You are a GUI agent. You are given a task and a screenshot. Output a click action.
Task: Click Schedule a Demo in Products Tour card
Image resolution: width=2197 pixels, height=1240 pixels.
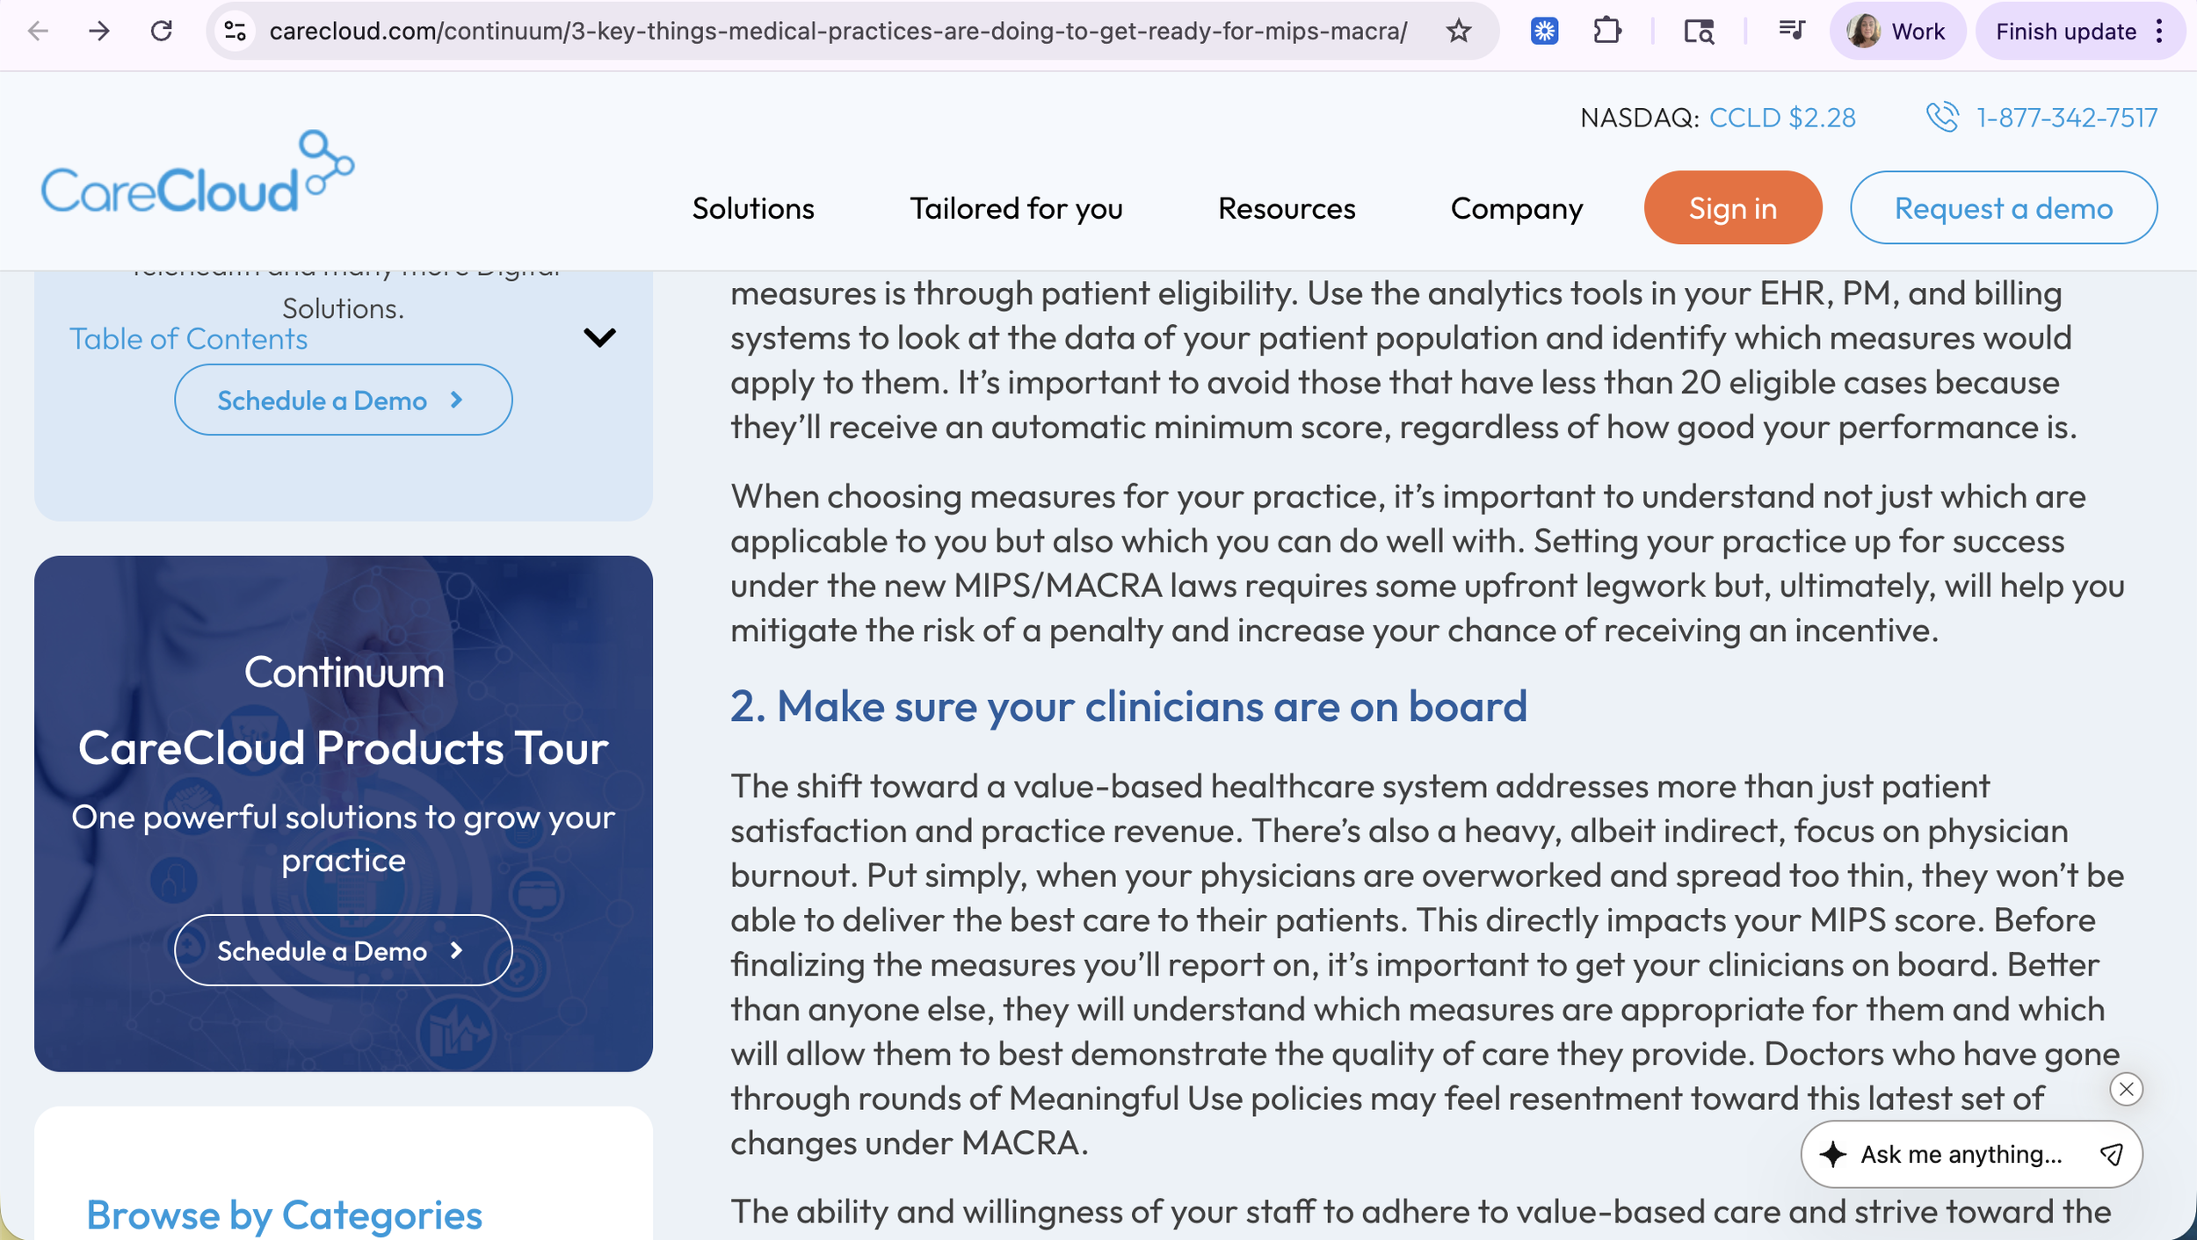click(343, 951)
